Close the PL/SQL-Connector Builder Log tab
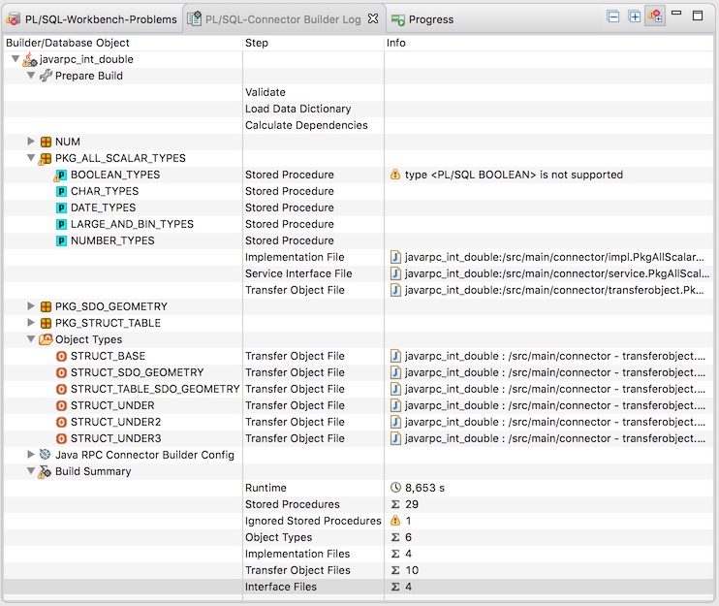Screen dimensions: 719x606 373,18
